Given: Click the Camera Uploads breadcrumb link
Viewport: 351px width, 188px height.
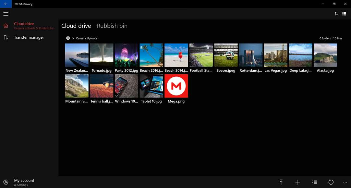Looking at the screenshot, I should tap(87, 38).
